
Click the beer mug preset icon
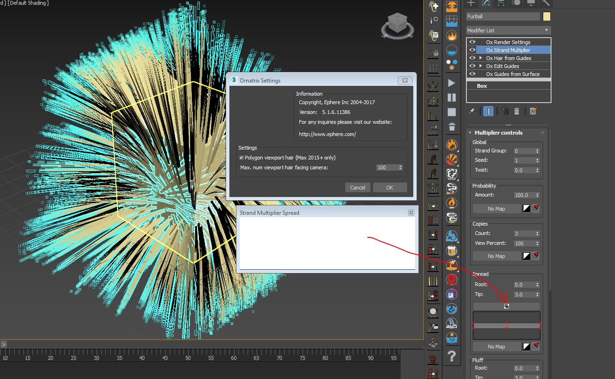pyautogui.click(x=452, y=250)
